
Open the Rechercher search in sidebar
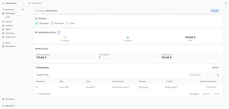click(13, 9)
